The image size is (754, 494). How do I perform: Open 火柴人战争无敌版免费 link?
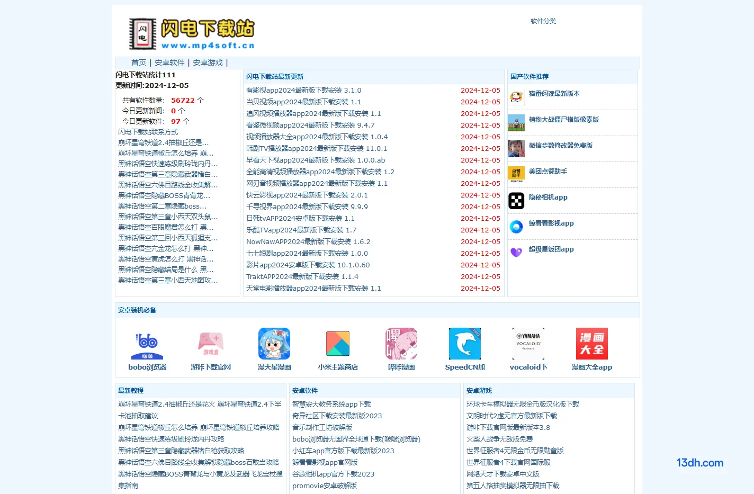(x=500, y=439)
